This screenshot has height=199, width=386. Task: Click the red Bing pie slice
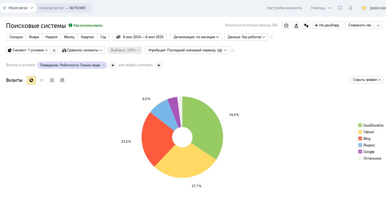tap(157, 140)
